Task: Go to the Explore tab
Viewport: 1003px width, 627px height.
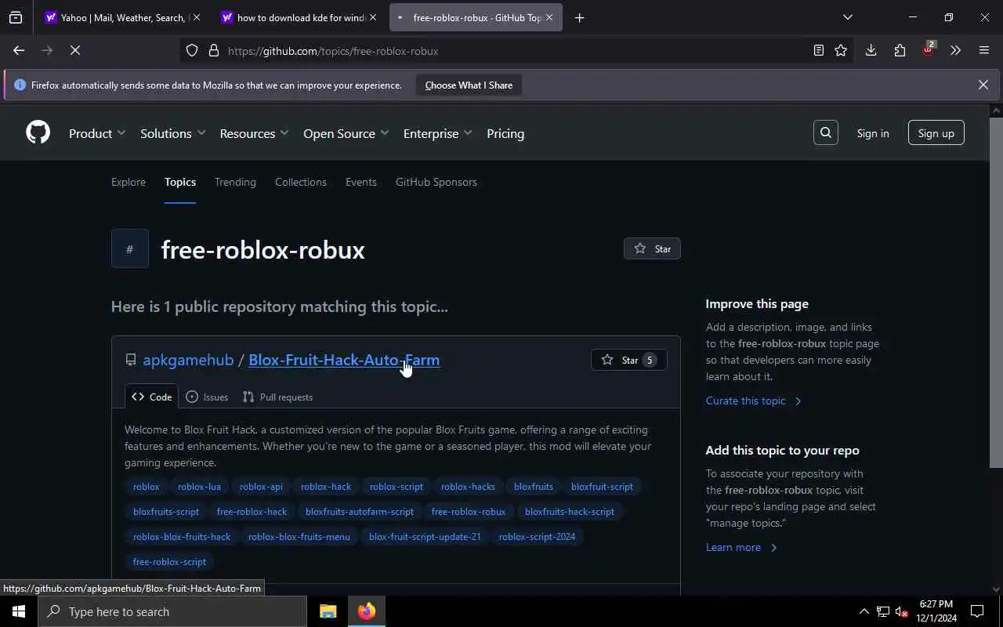Action: click(x=129, y=182)
